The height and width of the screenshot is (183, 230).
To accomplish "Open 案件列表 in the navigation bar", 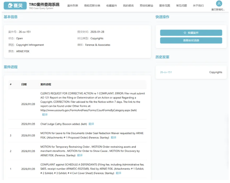I will point(72,6).
